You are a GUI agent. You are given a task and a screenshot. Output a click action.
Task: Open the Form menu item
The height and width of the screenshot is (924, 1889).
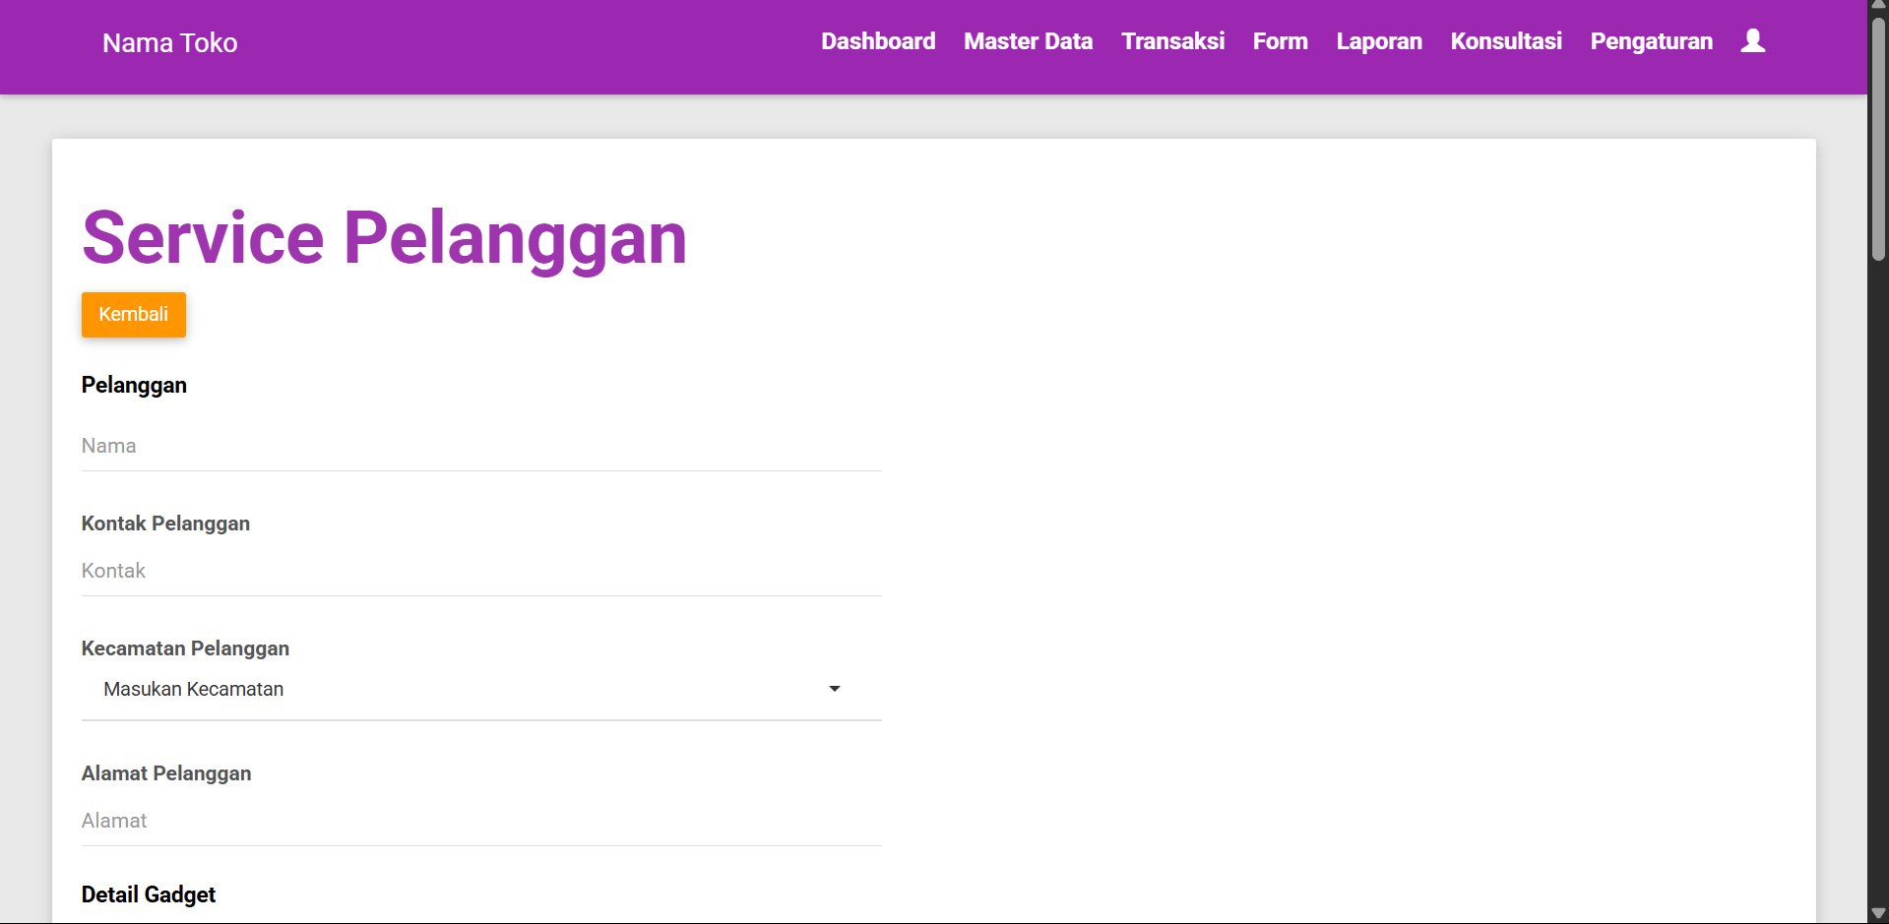1280,41
